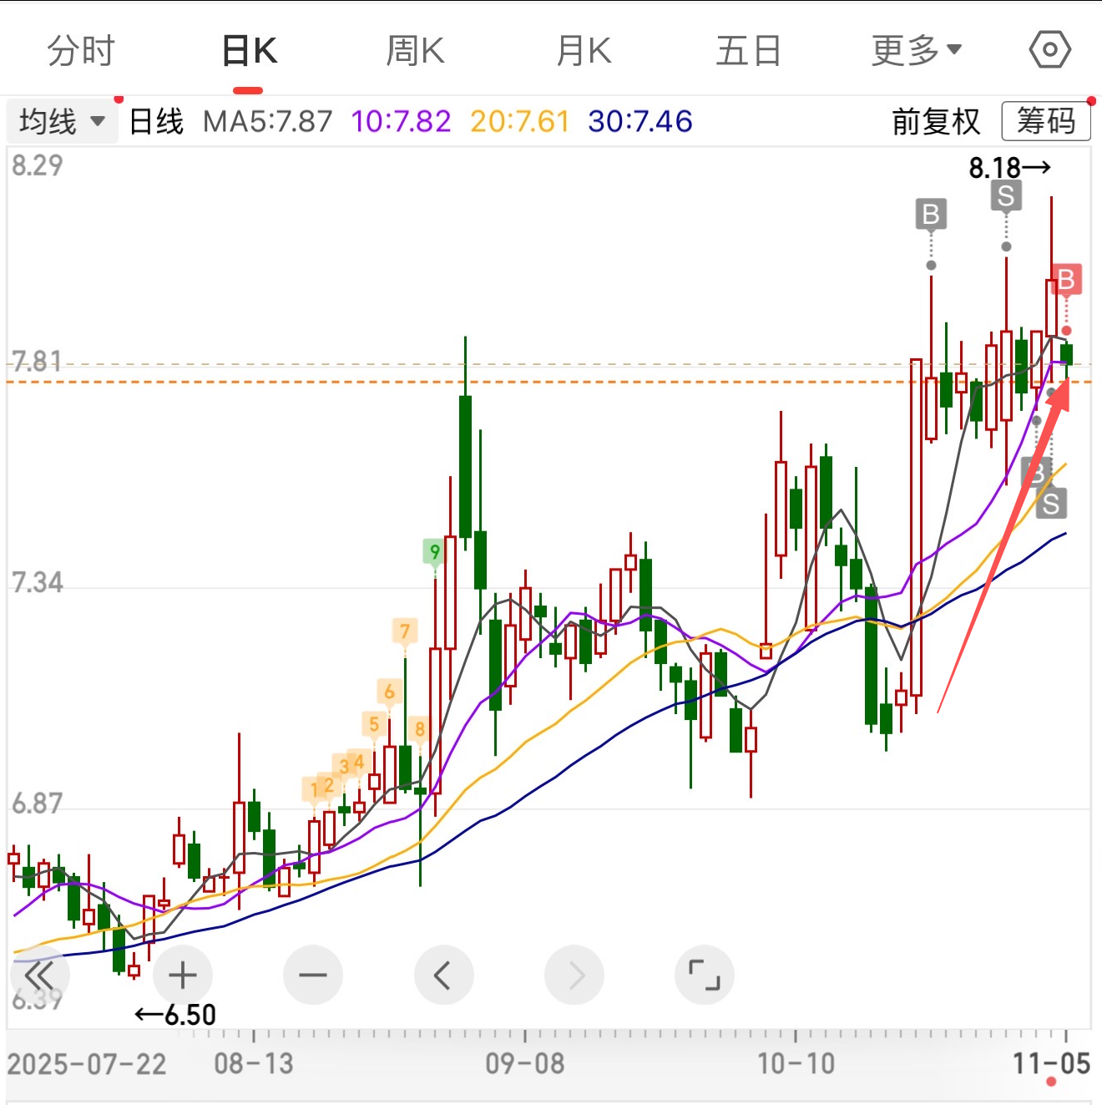The image size is (1102, 1105).
Task: Select the 月K monthly tab
Action: tap(584, 51)
